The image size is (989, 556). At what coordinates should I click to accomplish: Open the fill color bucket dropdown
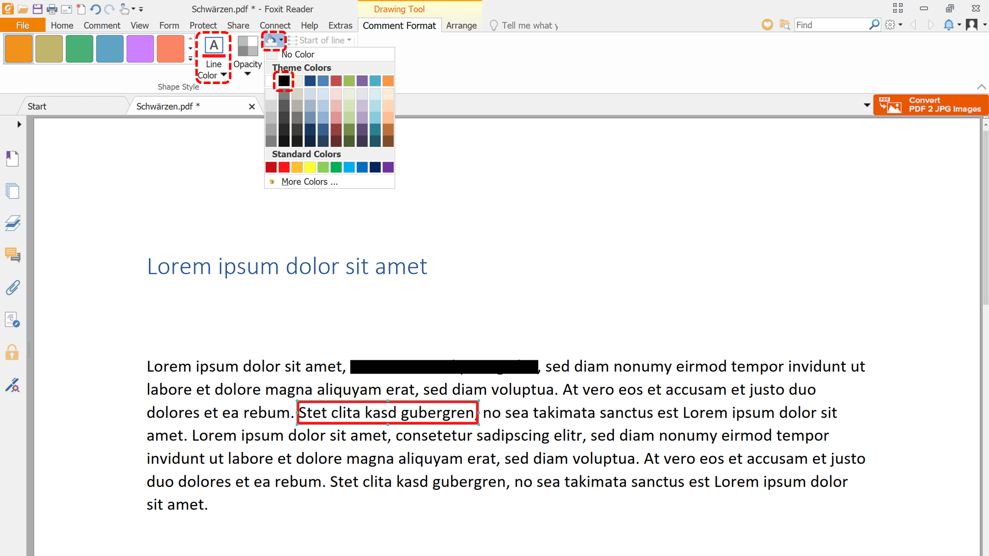(281, 40)
